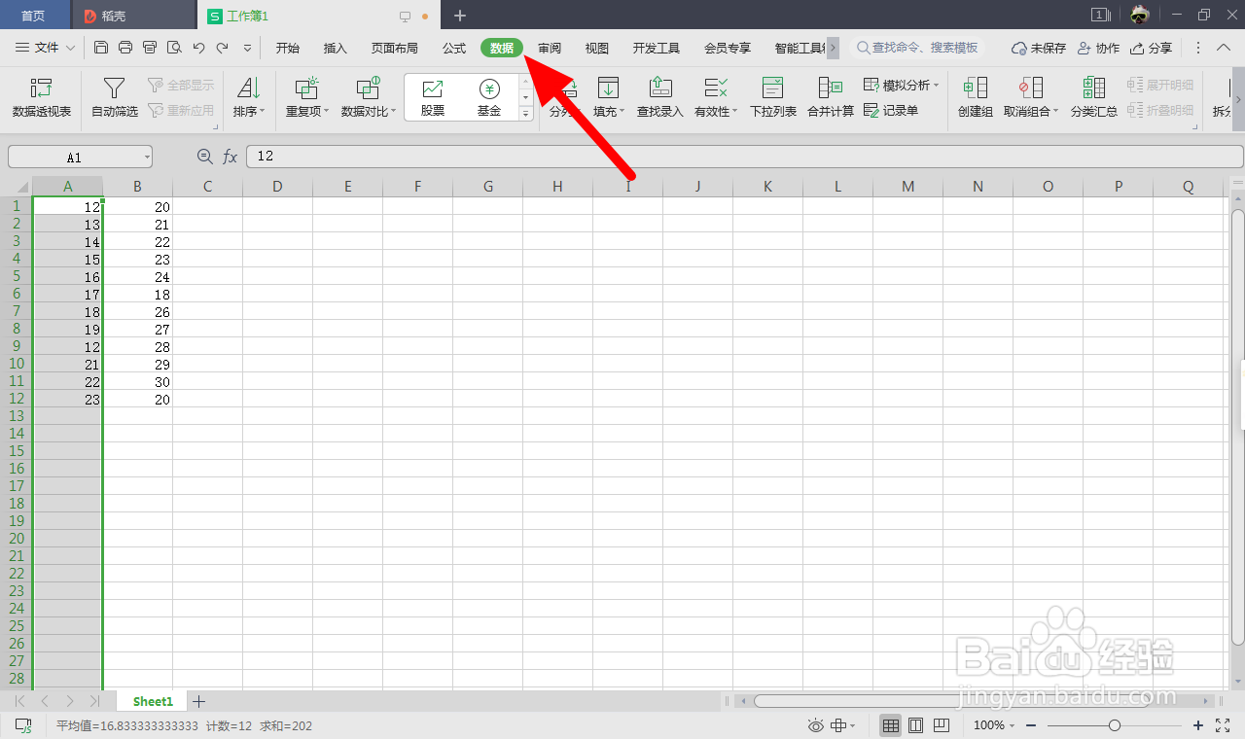Insert a 下拉列表 dropdown list
The height and width of the screenshot is (739, 1245).
(x=773, y=97)
